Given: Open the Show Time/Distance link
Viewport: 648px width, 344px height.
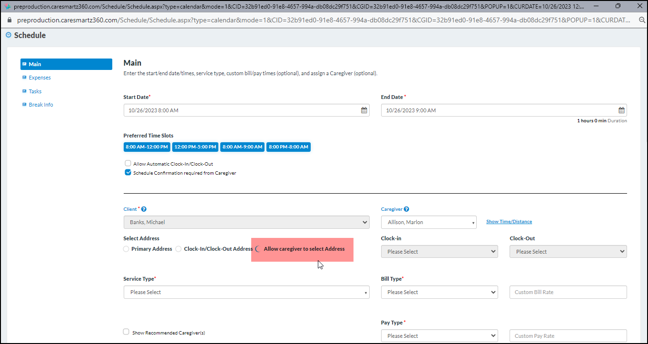Looking at the screenshot, I should point(509,221).
